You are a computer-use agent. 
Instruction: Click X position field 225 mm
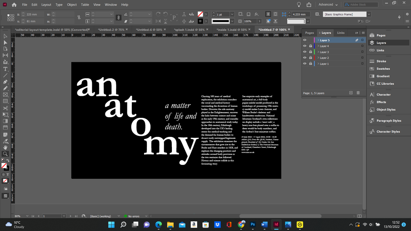click(x=34, y=15)
